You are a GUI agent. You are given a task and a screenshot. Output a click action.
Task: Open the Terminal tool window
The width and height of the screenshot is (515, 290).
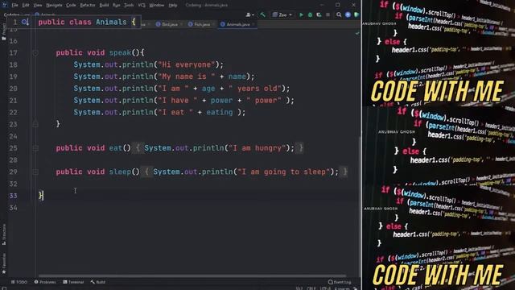pyautogui.click(x=73, y=282)
